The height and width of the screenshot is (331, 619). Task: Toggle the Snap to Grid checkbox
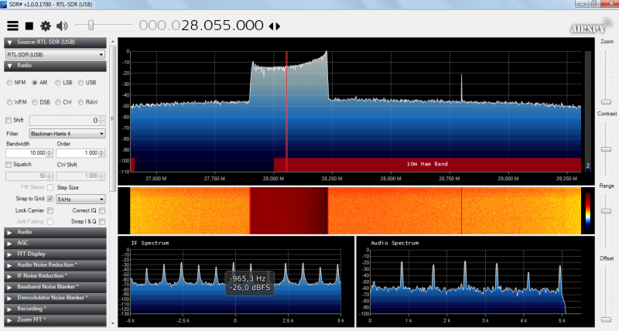pyautogui.click(x=50, y=199)
